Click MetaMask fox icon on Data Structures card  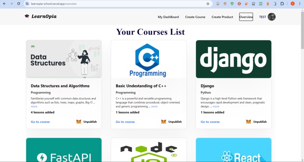79,122
